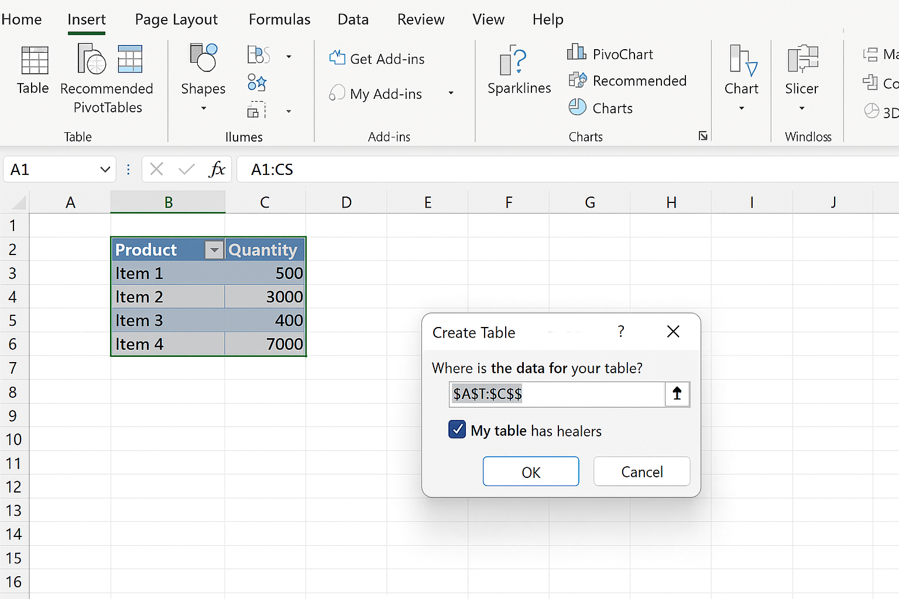
Task: Open the Name Box dropdown
Action: click(105, 170)
